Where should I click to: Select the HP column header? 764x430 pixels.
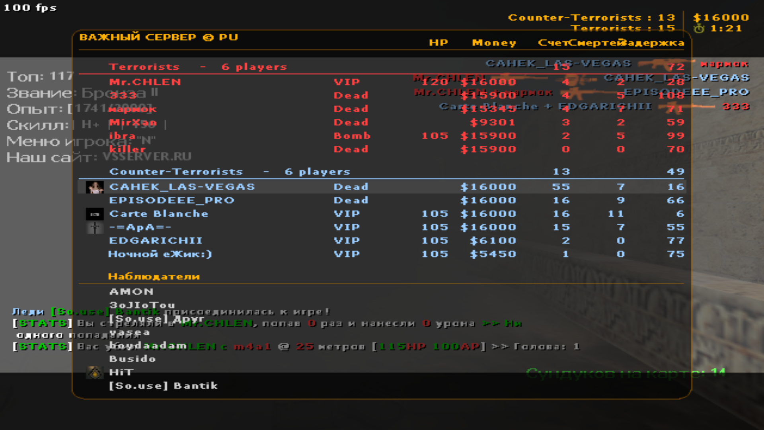pyautogui.click(x=439, y=43)
